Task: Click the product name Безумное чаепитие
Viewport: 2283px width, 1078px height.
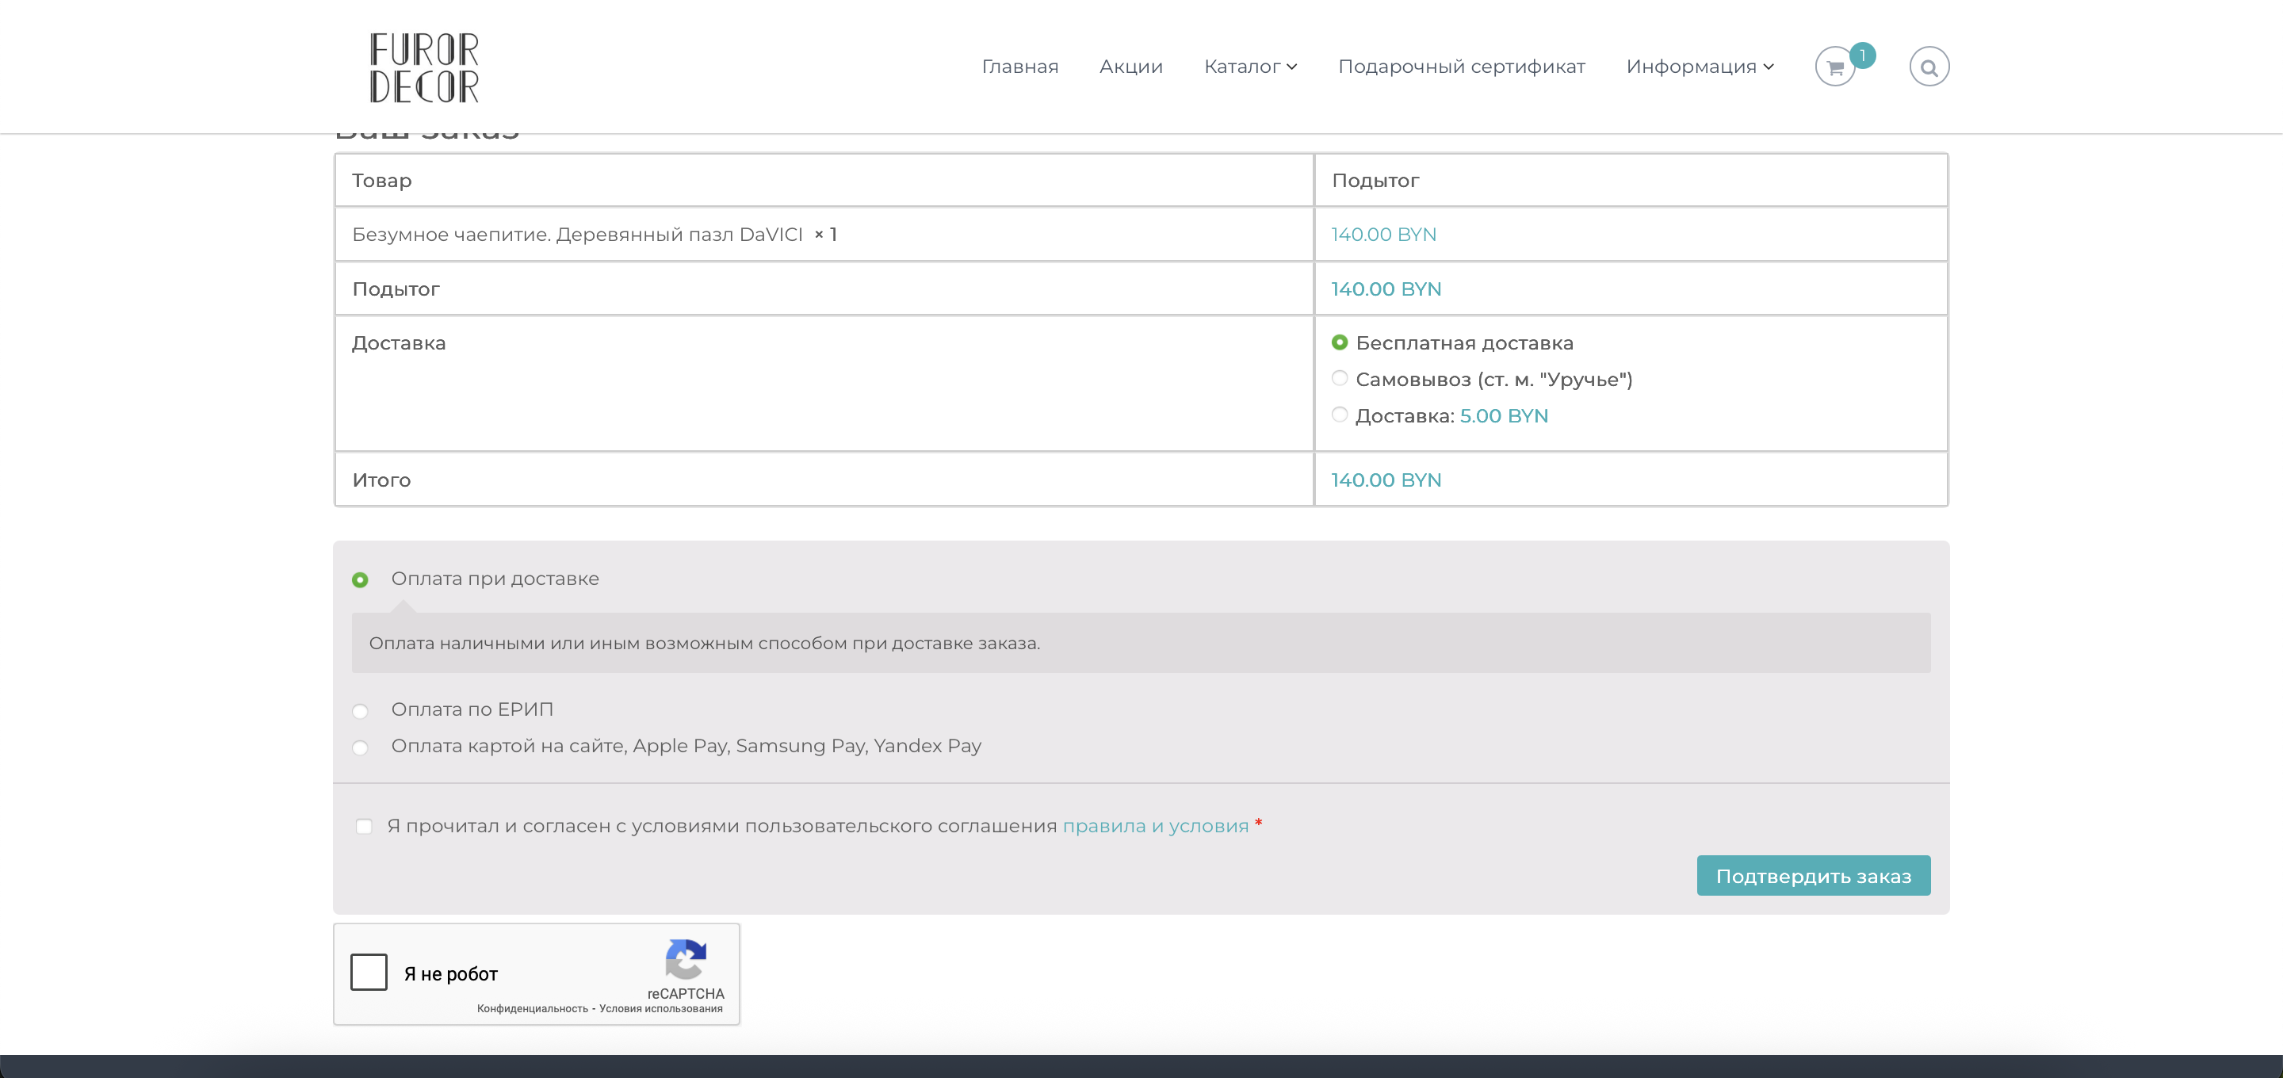Action: pyautogui.click(x=577, y=234)
